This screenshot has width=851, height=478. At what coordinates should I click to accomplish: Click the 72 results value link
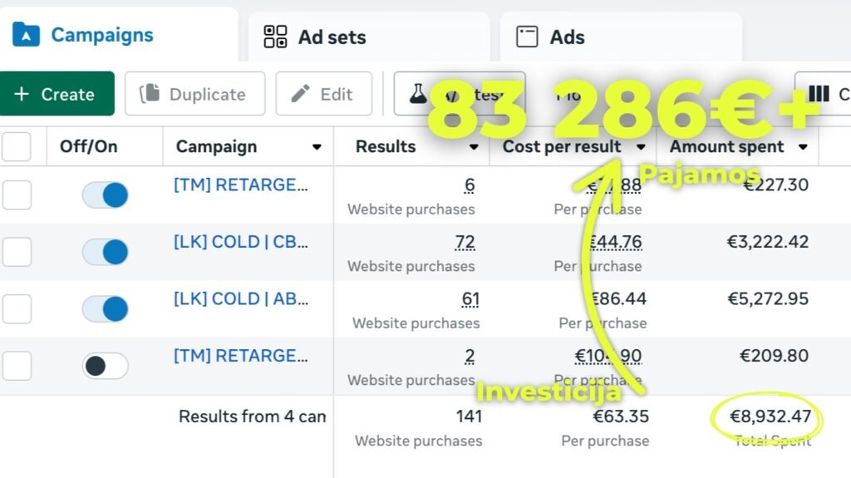[x=465, y=242]
